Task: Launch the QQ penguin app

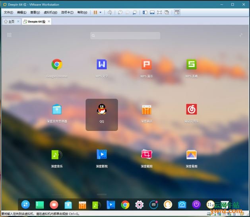Action: tap(102, 109)
